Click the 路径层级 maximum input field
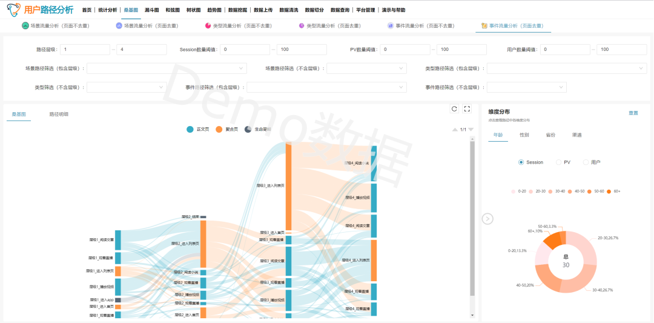 (x=141, y=49)
